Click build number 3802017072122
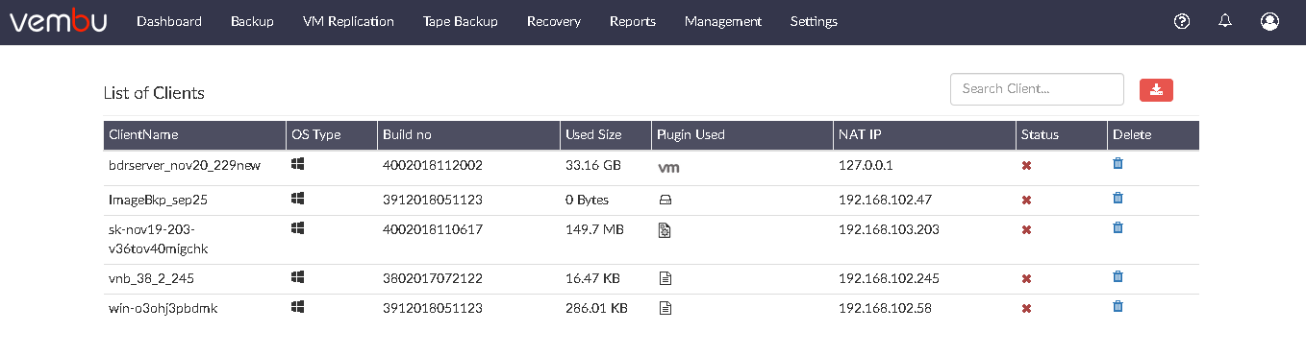Viewport: 1306px width, 355px height. click(x=432, y=278)
